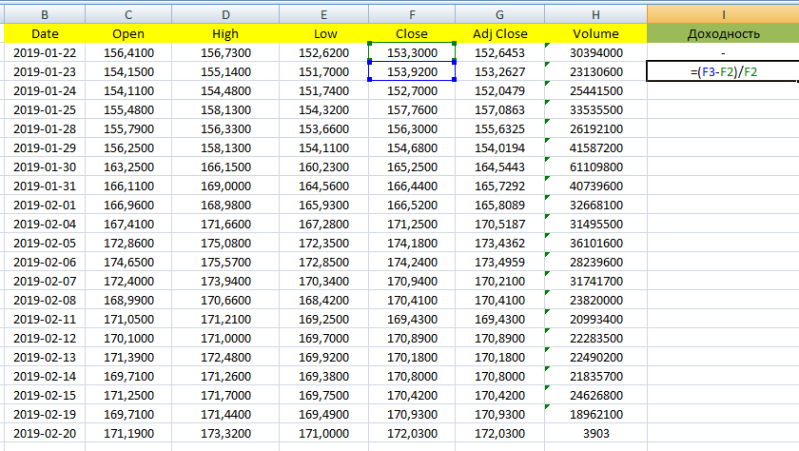Select column B header

click(45, 15)
